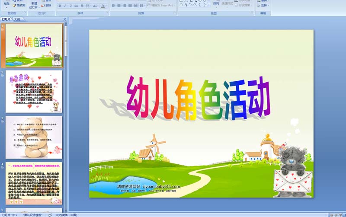The image size is (346, 217).
Task: Select slide 2 thumbnail
Action: [x=34, y=91]
